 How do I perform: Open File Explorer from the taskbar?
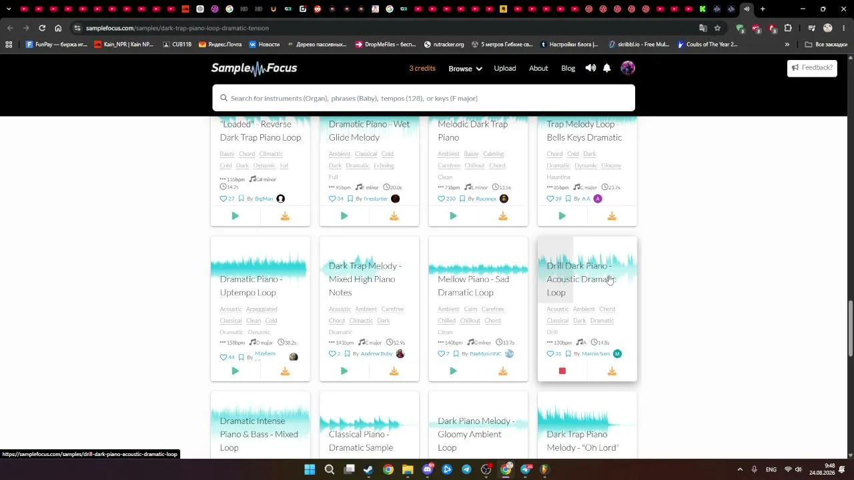(x=408, y=469)
